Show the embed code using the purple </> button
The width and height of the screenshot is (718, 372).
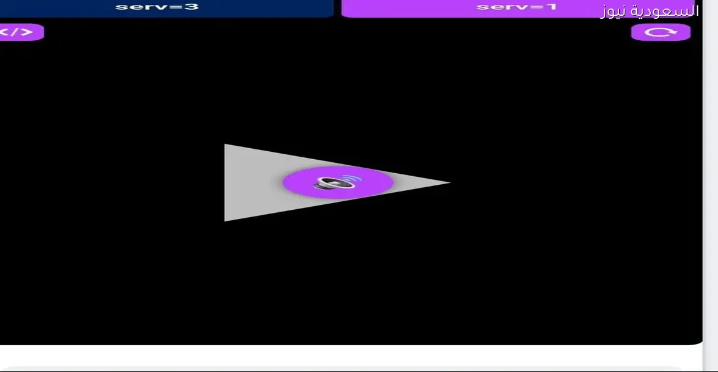tap(18, 32)
